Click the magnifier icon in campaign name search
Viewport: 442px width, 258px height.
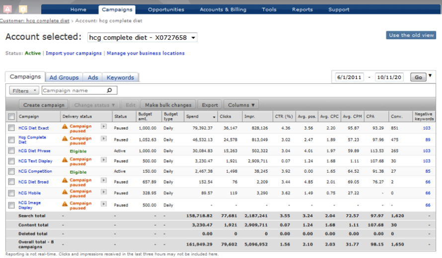click(110, 90)
